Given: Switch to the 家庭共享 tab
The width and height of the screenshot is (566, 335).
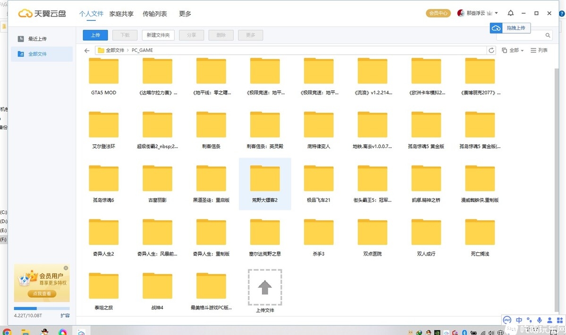Looking at the screenshot, I should [122, 14].
